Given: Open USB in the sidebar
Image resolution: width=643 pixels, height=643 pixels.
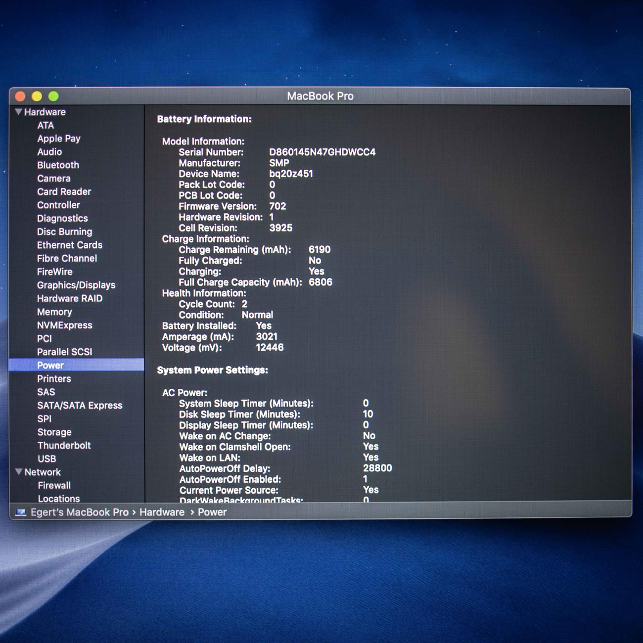Looking at the screenshot, I should (x=47, y=459).
